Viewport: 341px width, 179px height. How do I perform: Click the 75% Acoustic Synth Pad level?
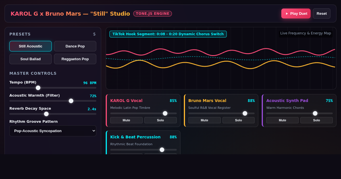tap(329, 101)
